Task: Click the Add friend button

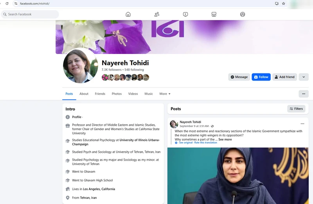Action: (x=285, y=77)
